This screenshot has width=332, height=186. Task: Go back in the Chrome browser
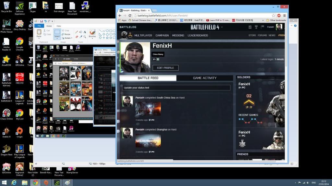pyautogui.click(x=120, y=15)
